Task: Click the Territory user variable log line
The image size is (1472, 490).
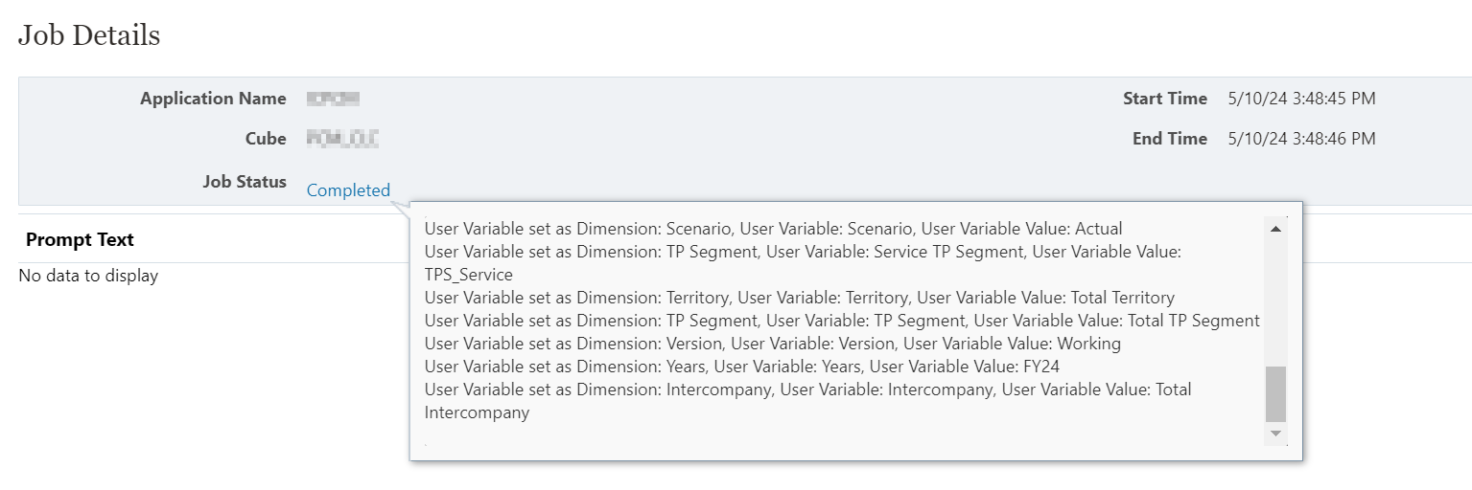Action: coord(799,298)
